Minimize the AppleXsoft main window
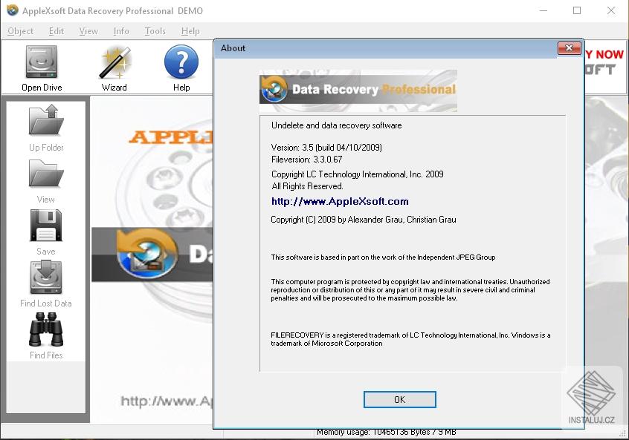 click(543, 10)
